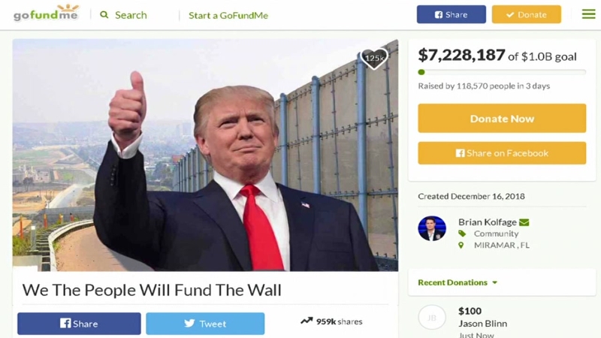This screenshot has height=338, width=601.
Task: Click the 125k heart icon
Action: (x=374, y=59)
